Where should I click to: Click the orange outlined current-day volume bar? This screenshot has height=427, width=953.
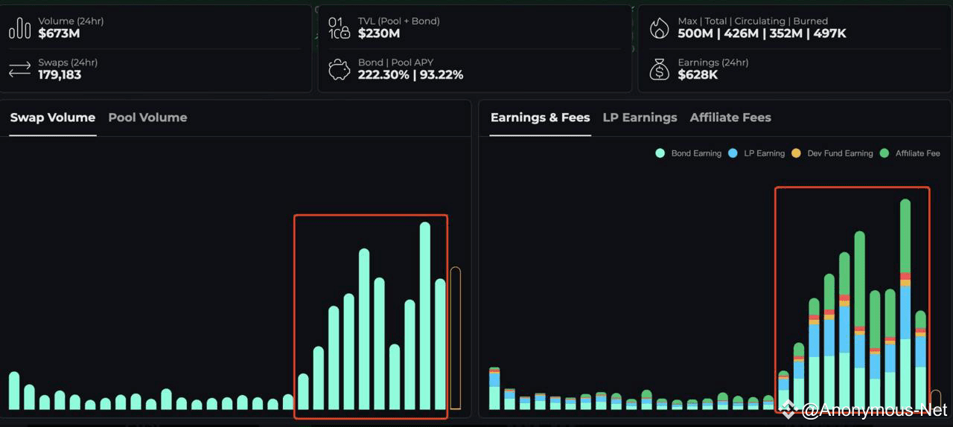click(x=456, y=338)
